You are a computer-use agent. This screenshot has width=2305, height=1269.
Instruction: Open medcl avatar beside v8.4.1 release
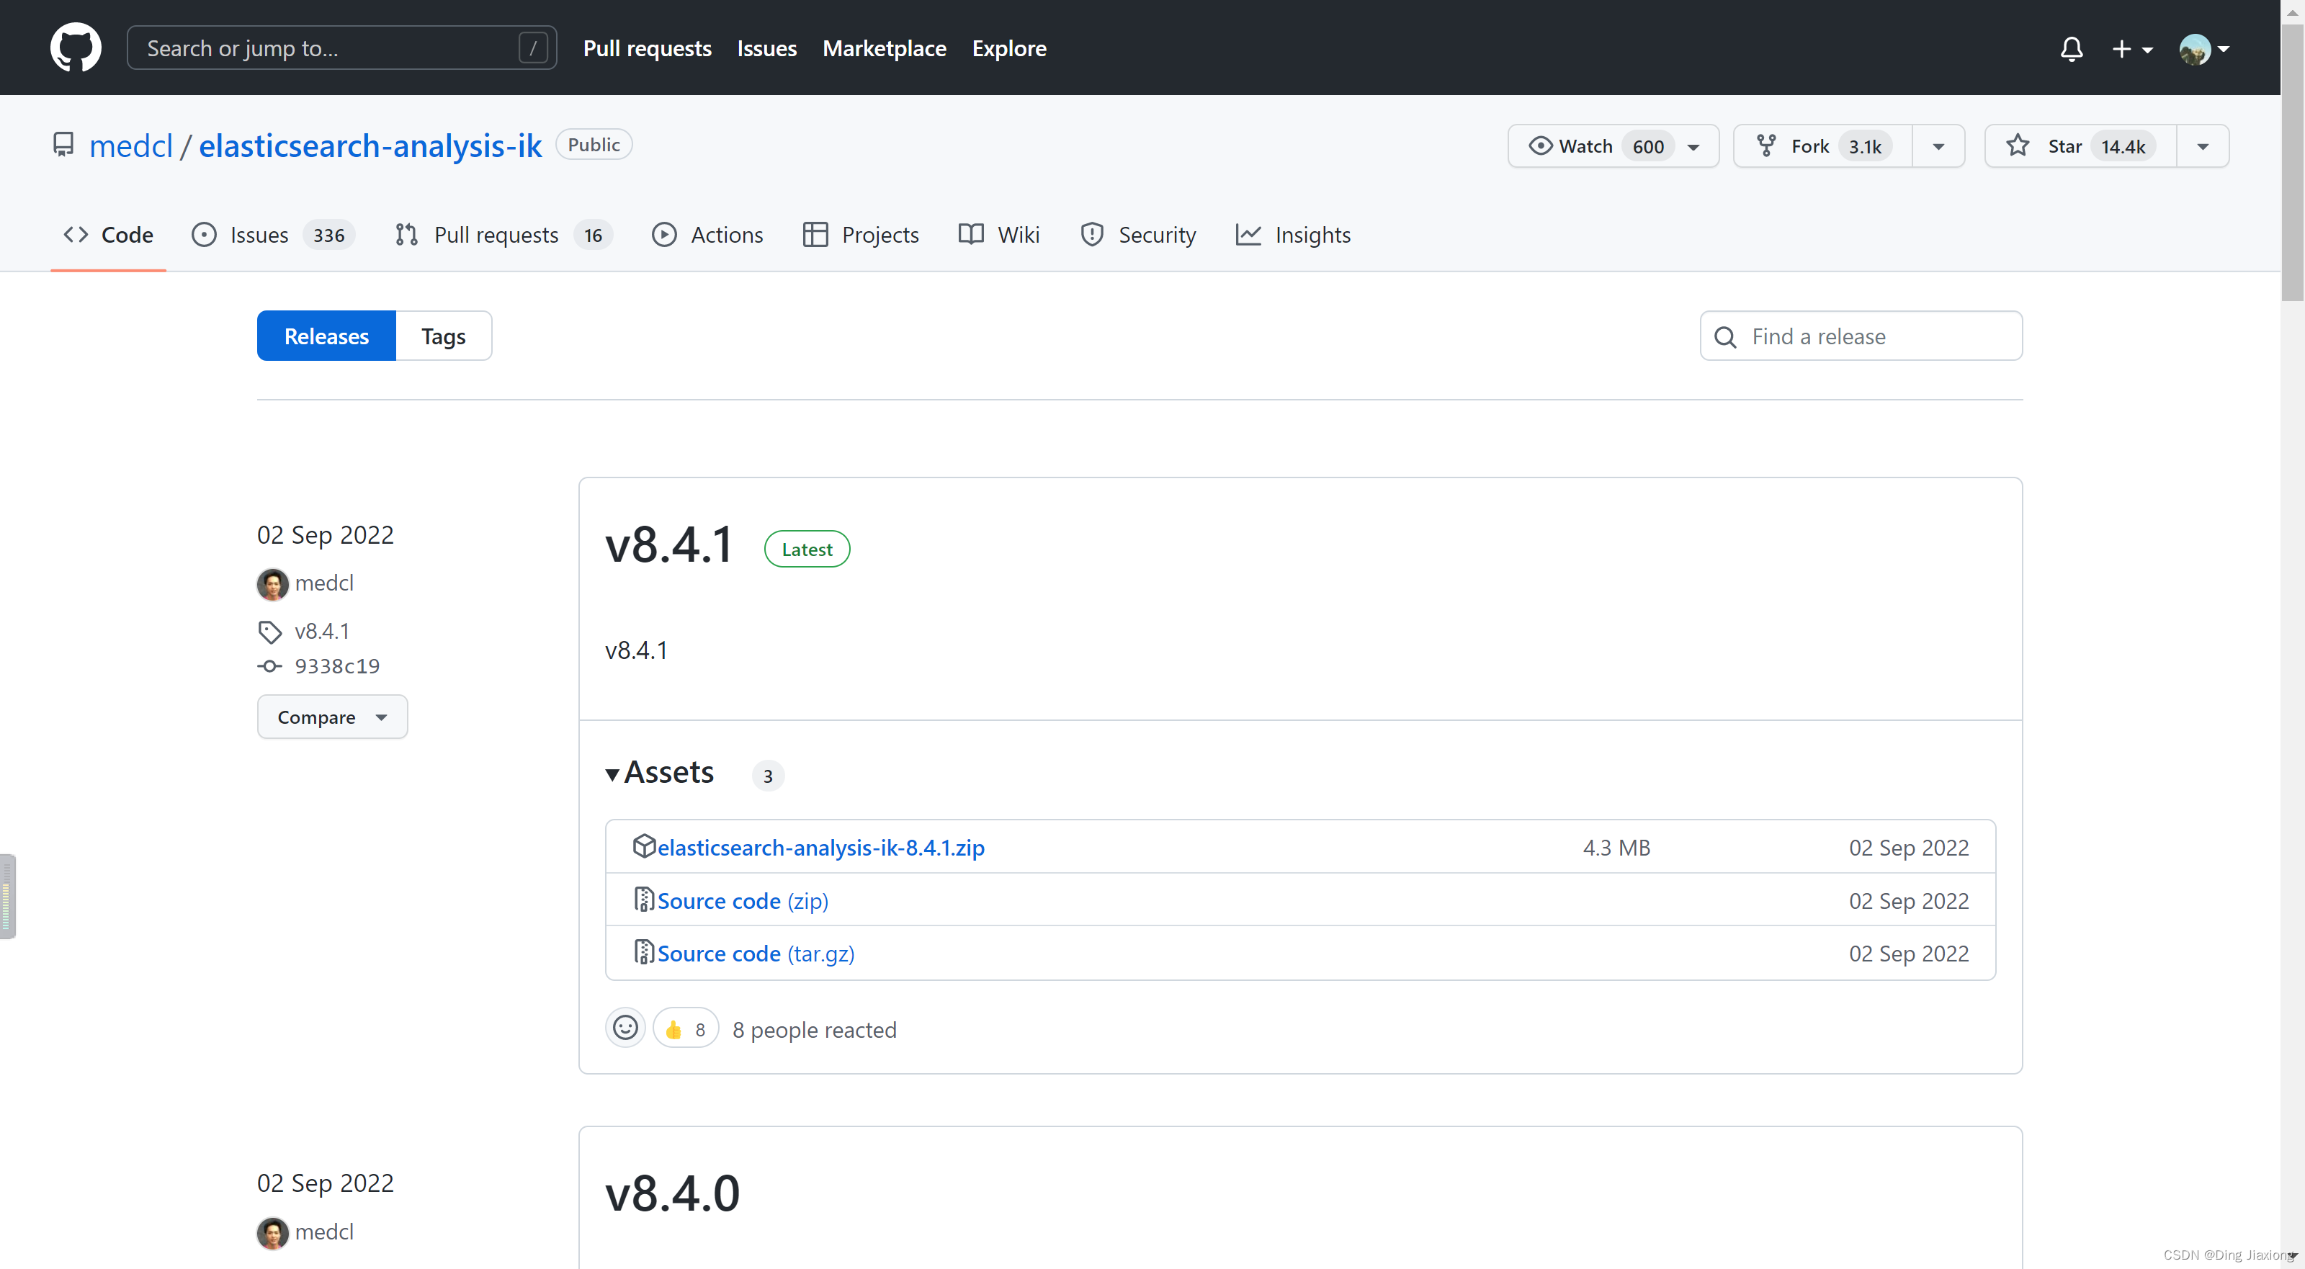(x=272, y=583)
